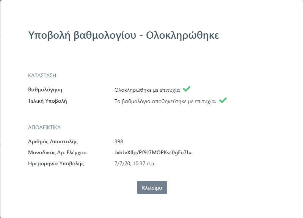Click the Τελική Υποβολή label
The image size is (303, 218).
coord(47,101)
